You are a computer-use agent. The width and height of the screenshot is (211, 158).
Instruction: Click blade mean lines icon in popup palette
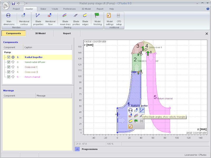[x=136, y=116]
